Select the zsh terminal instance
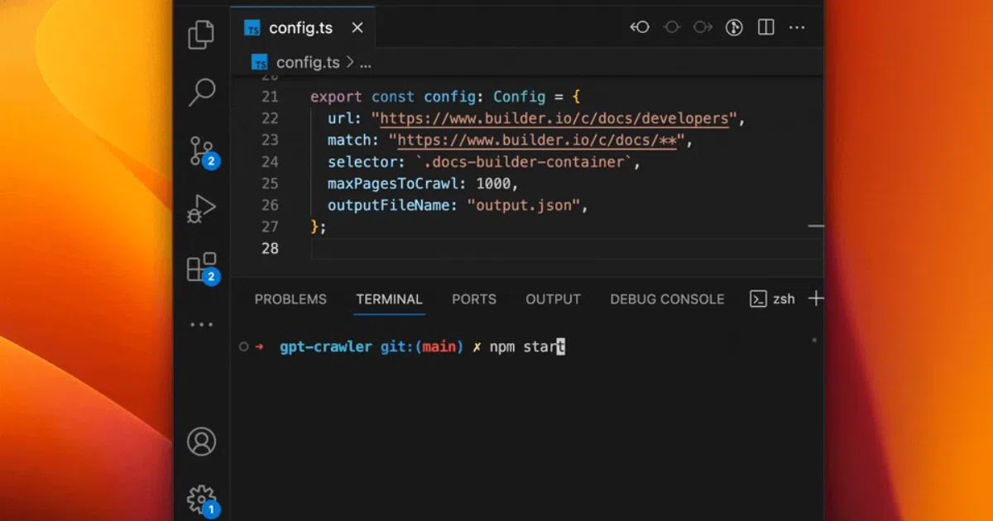The height and width of the screenshot is (521, 993). pyautogui.click(x=772, y=299)
